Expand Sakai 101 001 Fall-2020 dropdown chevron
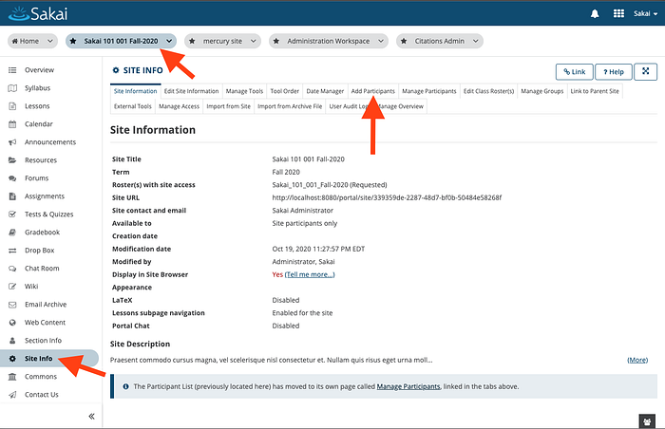Image resolution: width=665 pixels, height=429 pixels. 169,41
